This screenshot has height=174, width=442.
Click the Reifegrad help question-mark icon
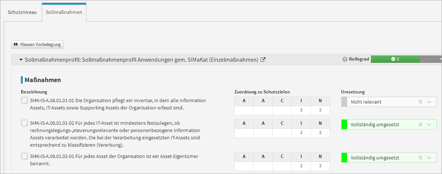tap(345, 59)
